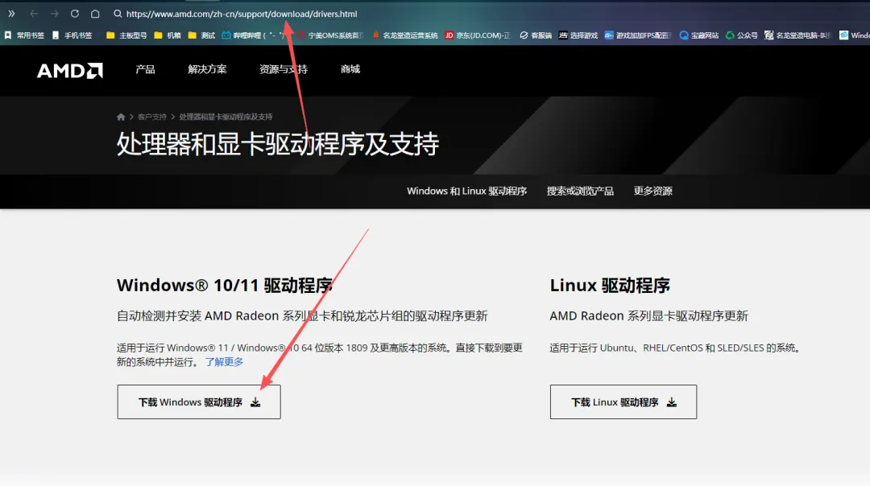Viewport: 870px width, 486px height.
Task: Click the search icon in address bar
Action: tap(118, 14)
